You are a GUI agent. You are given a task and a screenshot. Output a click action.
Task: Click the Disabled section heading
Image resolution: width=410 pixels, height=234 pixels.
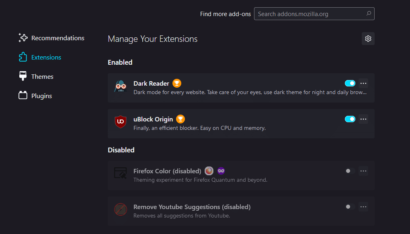pyautogui.click(x=121, y=150)
